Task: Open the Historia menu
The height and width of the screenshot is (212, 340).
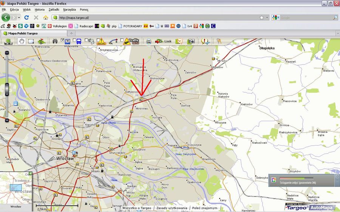Action: pyautogui.click(x=40, y=9)
